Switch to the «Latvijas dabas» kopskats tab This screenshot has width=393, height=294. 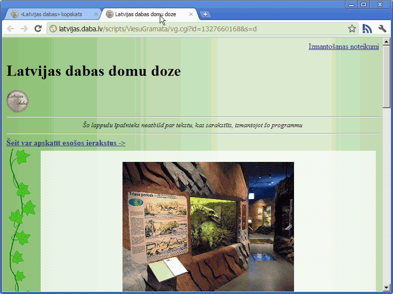click(x=51, y=14)
